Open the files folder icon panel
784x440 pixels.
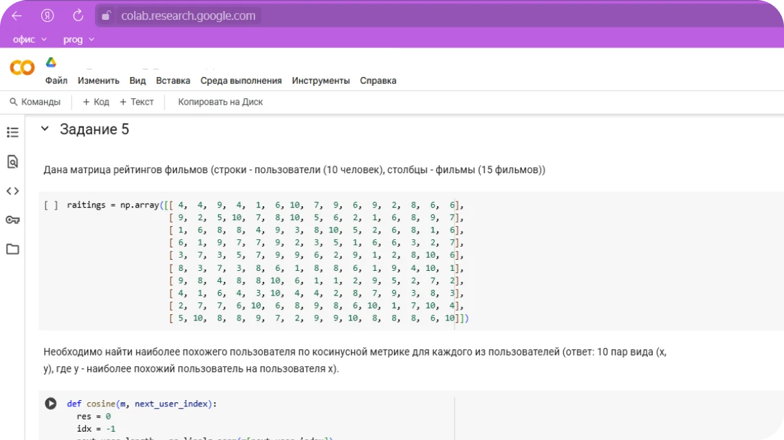click(12, 249)
